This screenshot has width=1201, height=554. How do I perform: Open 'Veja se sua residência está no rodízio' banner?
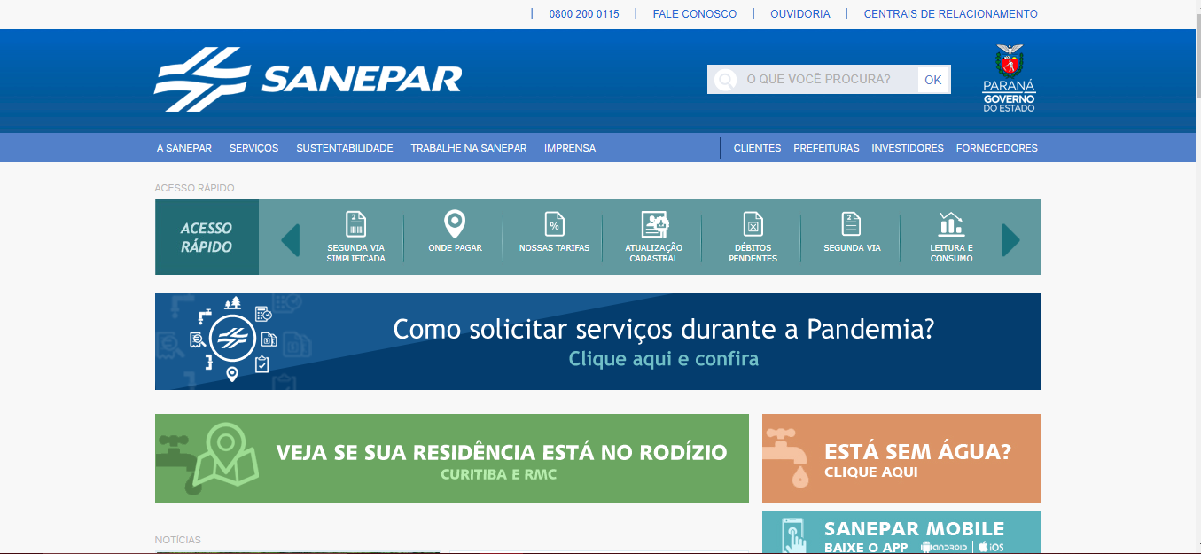(452, 458)
